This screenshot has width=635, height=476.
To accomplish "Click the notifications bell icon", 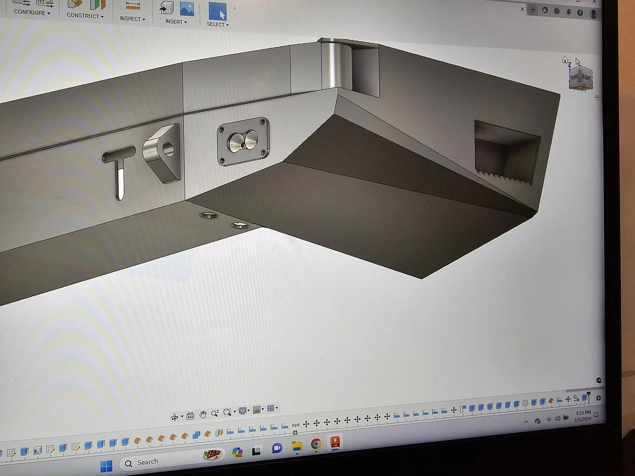I will click(x=569, y=12).
